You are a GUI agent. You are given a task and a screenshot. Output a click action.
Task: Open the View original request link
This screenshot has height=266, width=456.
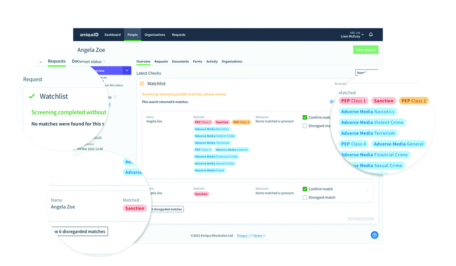(361, 218)
